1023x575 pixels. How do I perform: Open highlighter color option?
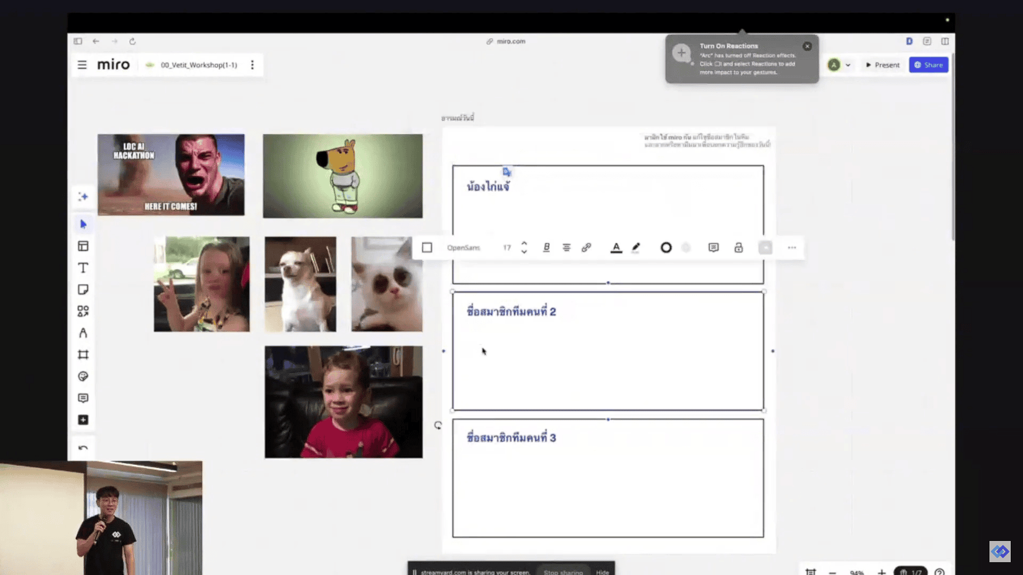636,248
